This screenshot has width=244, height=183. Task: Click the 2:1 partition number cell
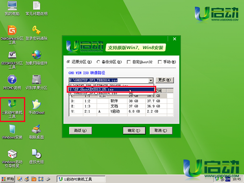coord(87,111)
